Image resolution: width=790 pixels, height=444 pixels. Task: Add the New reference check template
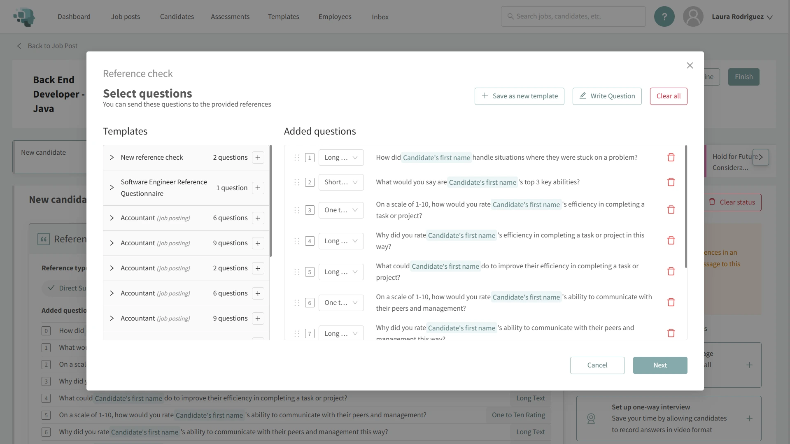pos(258,158)
